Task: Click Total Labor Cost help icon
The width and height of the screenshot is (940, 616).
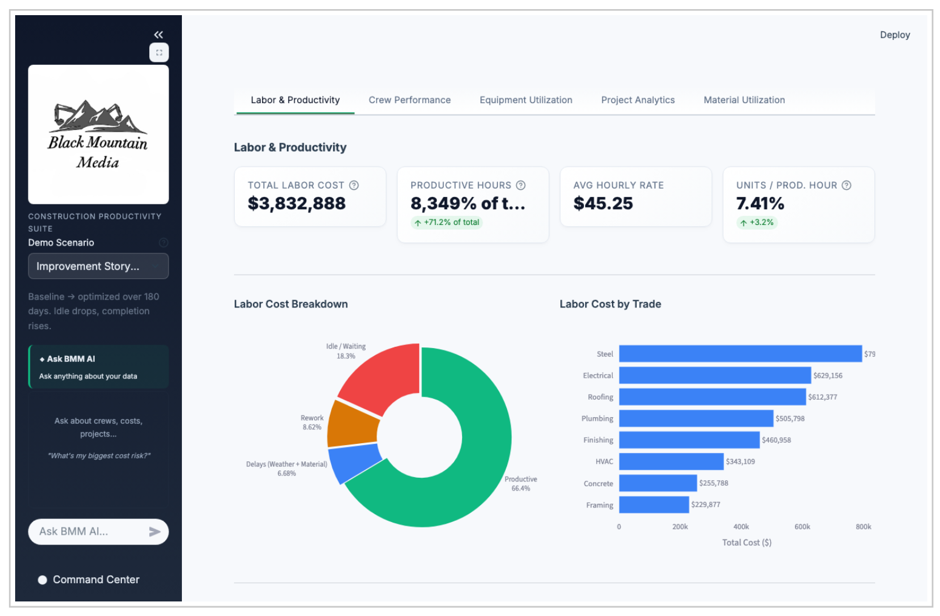Action: click(x=354, y=186)
